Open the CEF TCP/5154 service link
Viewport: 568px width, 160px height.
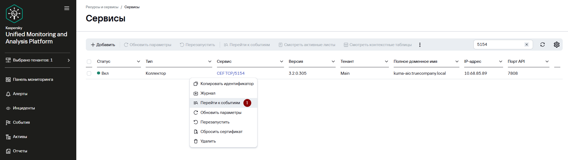click(x=230, y=73)
